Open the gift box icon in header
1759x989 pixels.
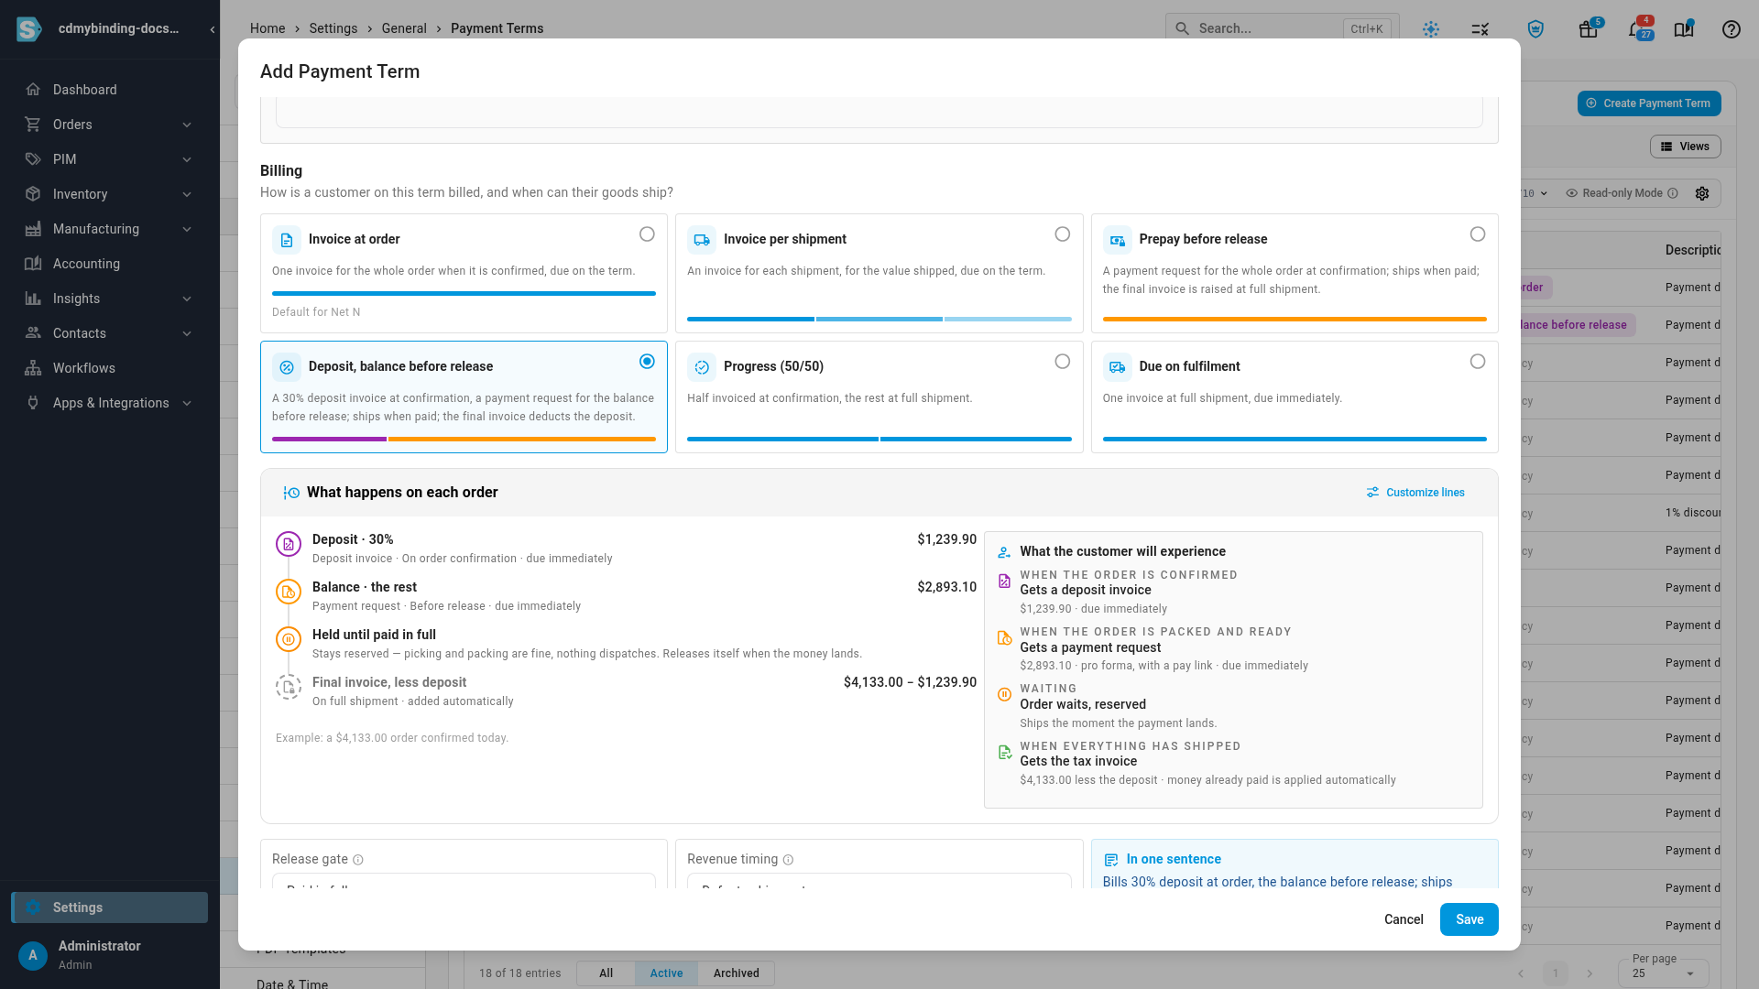coord(1588,29)
